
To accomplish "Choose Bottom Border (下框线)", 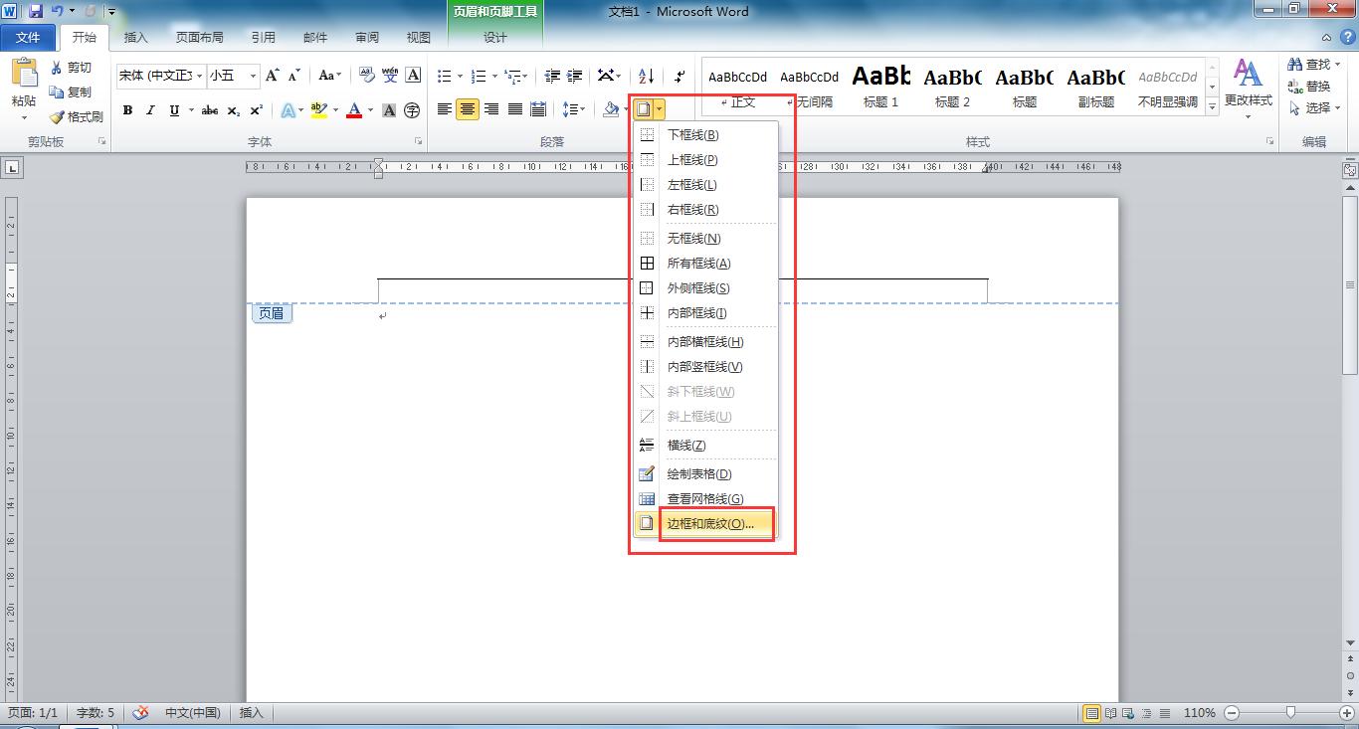I will pyautogui.click(x=705, y=135).
